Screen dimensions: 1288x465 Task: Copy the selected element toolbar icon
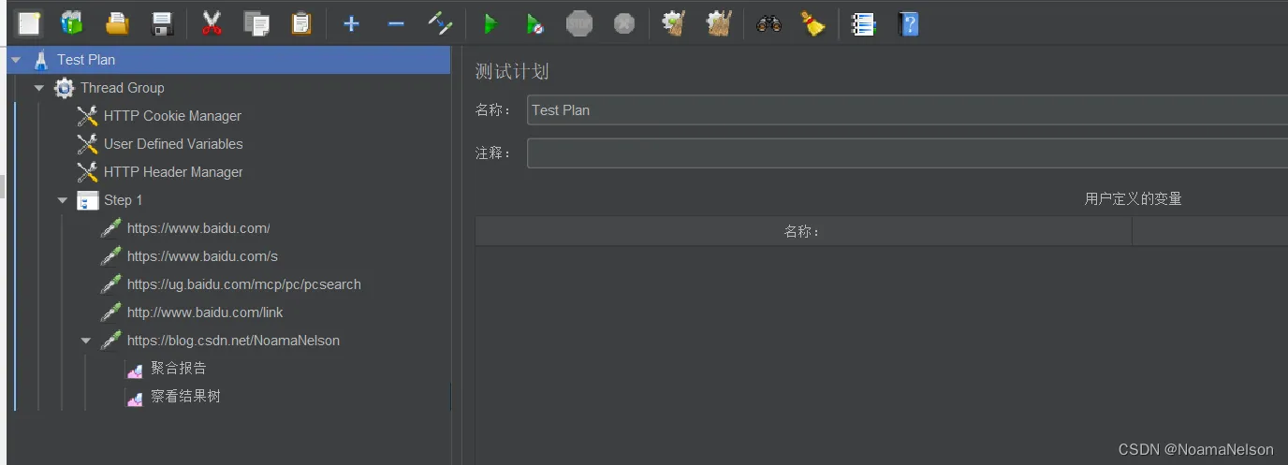pyautogui.click(x=256, y=23)
